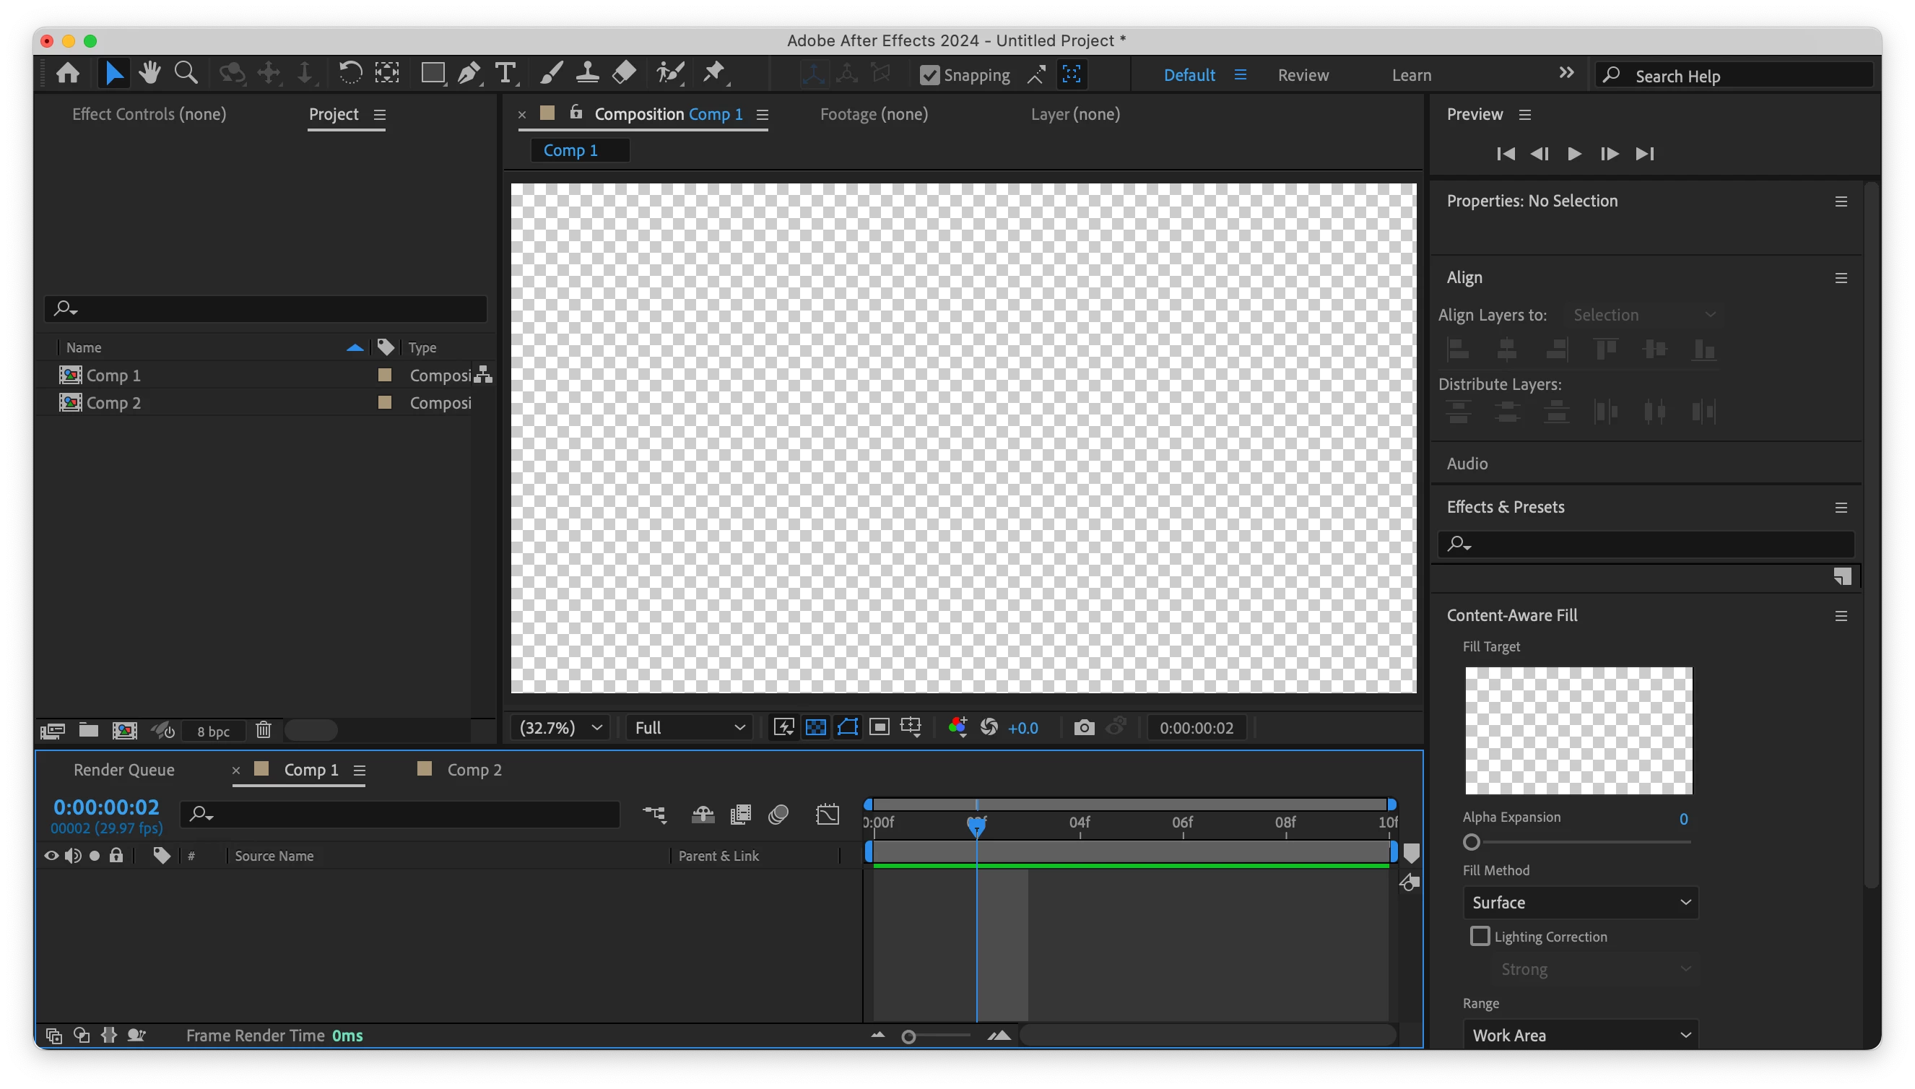This screenshot has width=1915, height=1089.
Task: Click the delete trash icon in Project panel
Action: click(264, 730)
